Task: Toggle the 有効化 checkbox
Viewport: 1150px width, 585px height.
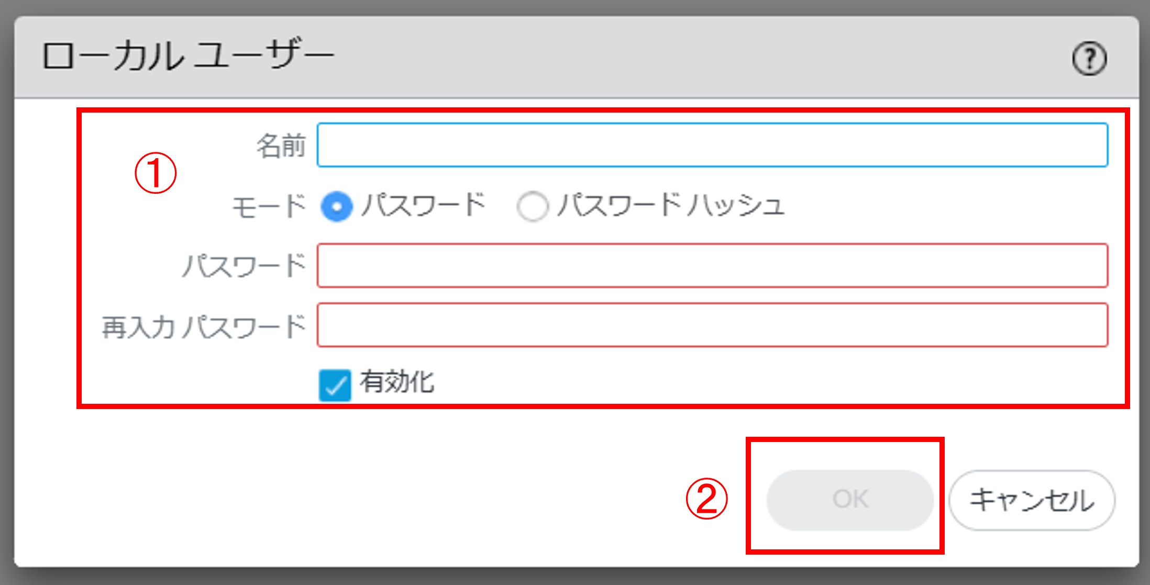Action: coord(335,385)
